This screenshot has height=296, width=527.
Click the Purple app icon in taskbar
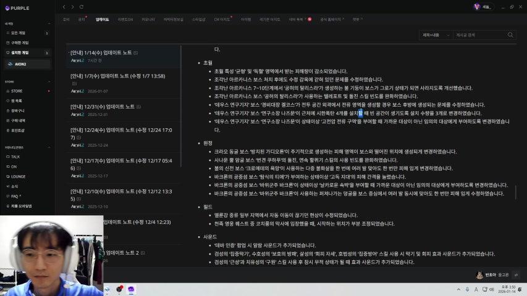pyautogui.click(x=131, y=289)
